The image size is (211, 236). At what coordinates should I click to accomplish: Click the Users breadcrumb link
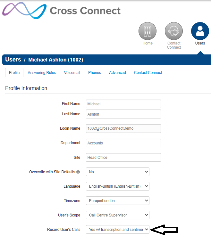(13, 60)
